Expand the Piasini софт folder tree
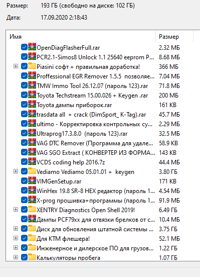 (16, 66)
